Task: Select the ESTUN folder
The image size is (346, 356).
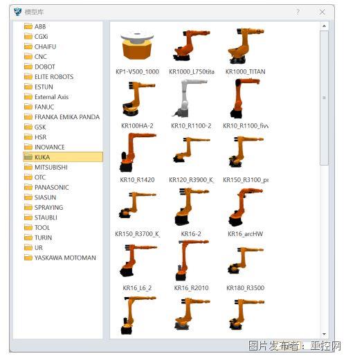Action: 38,87
